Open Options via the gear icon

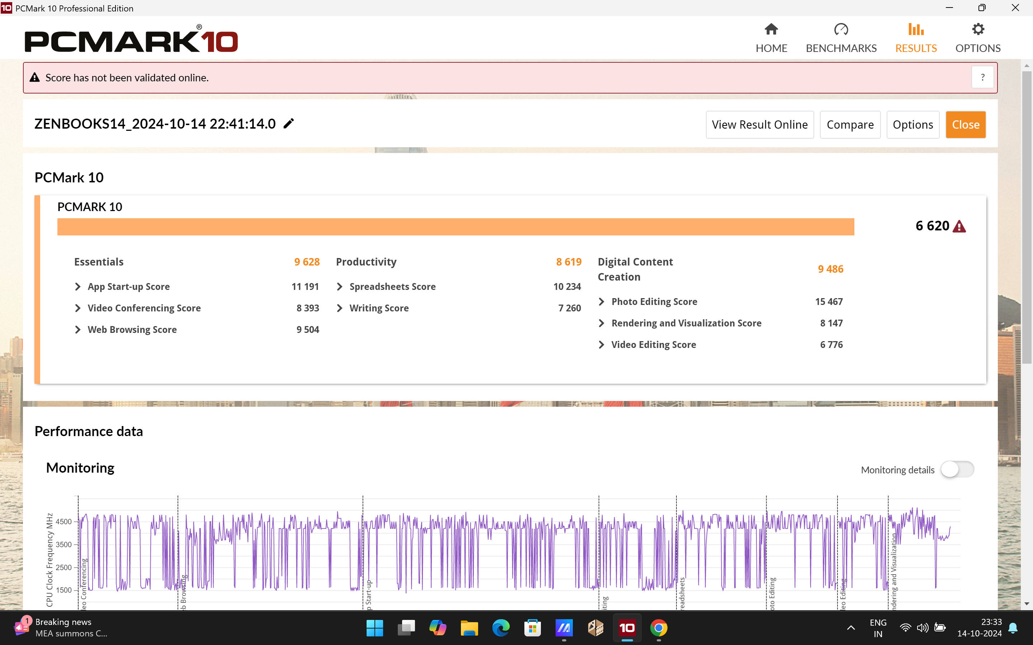(x=977, y=29)
